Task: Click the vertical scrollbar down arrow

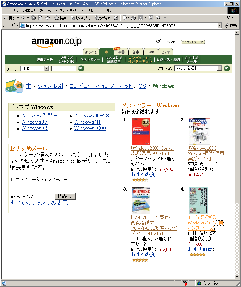Action: (237, 277)
